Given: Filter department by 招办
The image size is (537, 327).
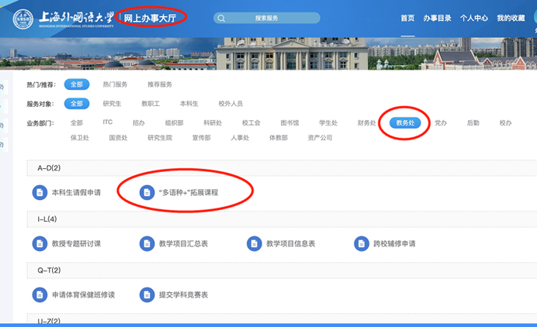Looking at the screenshot, I should [x=139, y=122].
